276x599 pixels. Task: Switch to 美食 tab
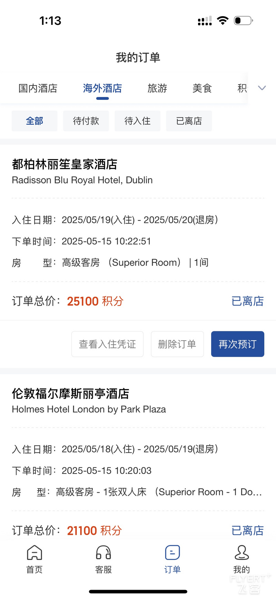pyautogui.click(x=202, y=88)
